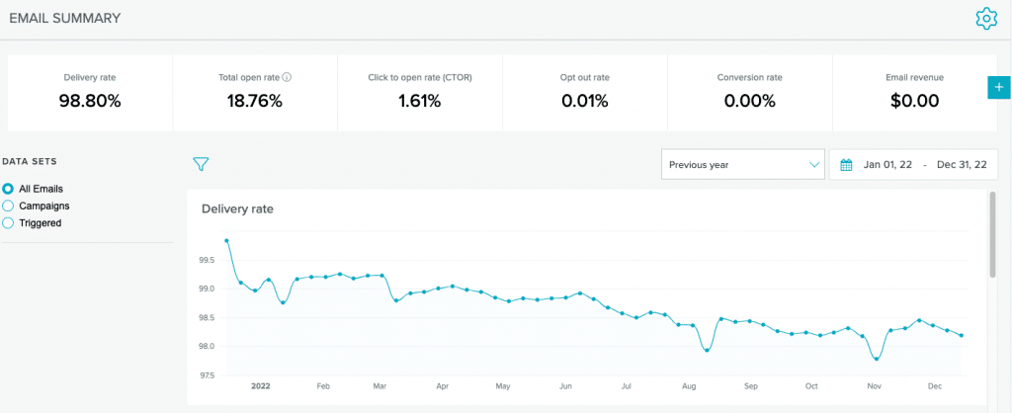Click the blue plus add-widget button
This screenshot has height=413, width=1012.
click(999, 88)
